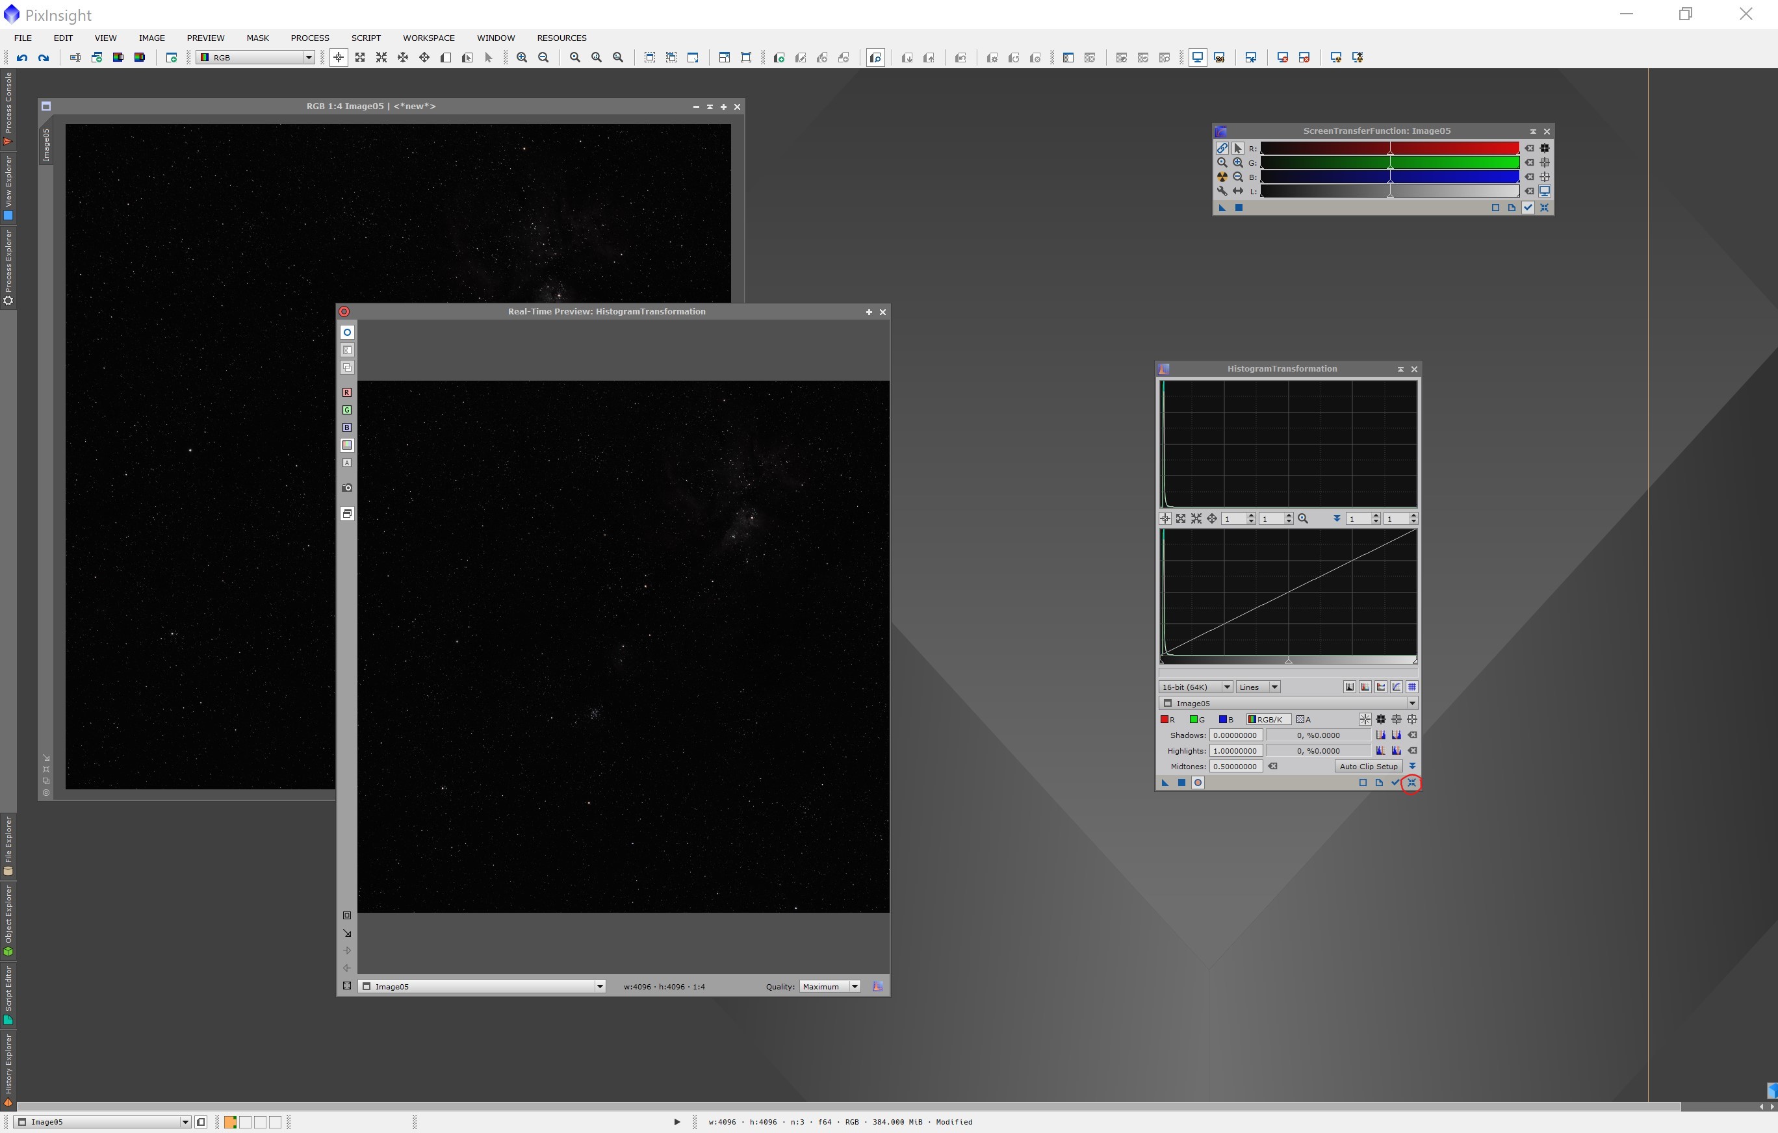Image resolution: width=1778 pixels, height=1133 pixels.
Task: Select the A alpha channel button
Action: (1304, 720)
